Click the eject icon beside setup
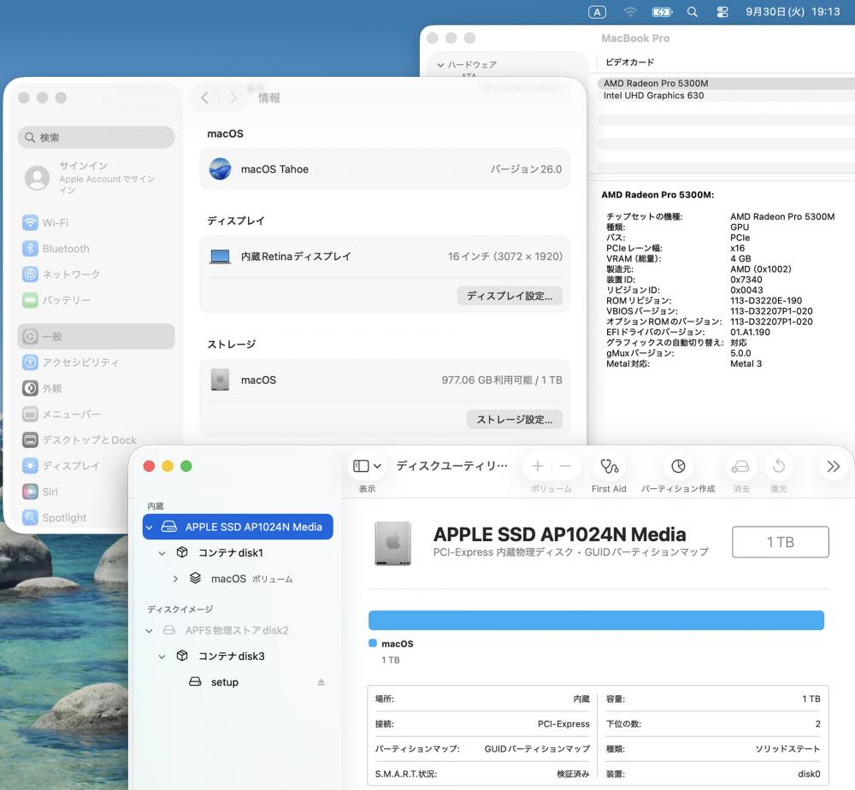855x790 pixels. (x=321, y=682)
